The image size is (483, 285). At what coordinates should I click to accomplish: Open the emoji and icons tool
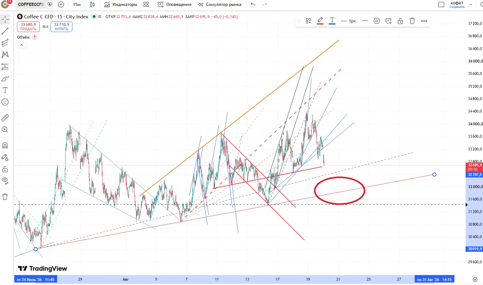point(5,102)
